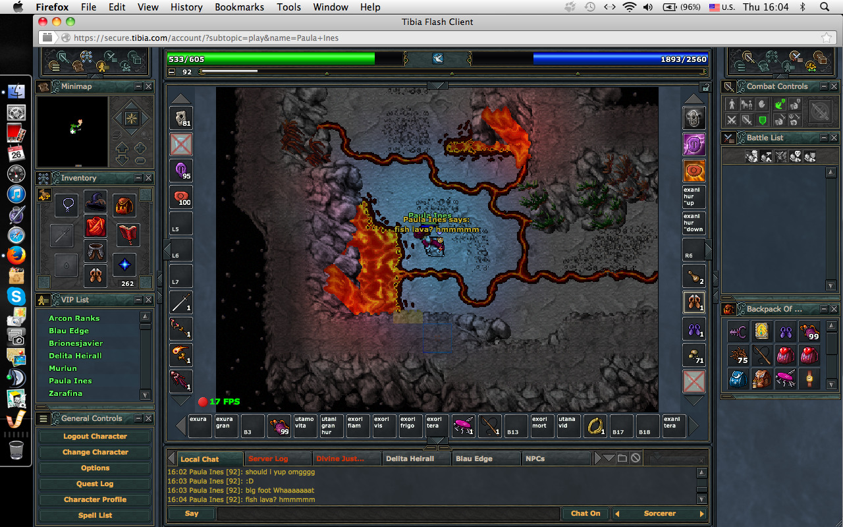Minimize the Battle List panel
Image resolution: width=843 pixels, height=527 pixels.
[824, 138]
